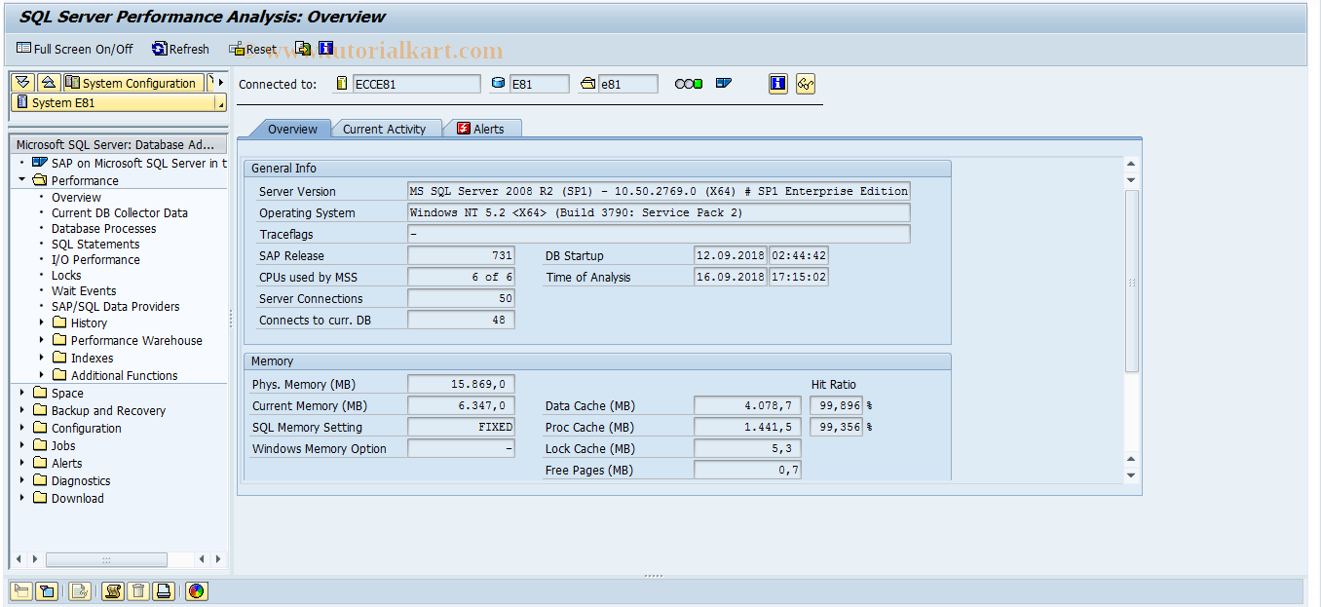Open SQL Statements tree item

click(x=95, y=244)
